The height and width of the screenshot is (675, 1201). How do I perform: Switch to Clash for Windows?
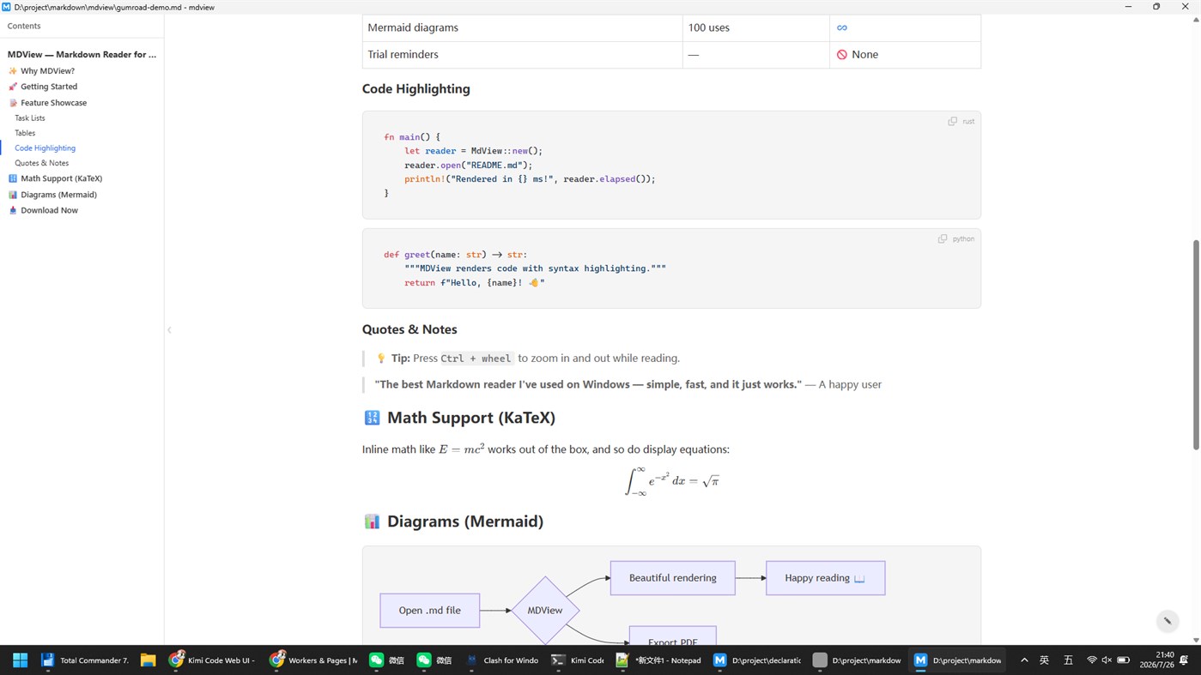tap(503, 660)
